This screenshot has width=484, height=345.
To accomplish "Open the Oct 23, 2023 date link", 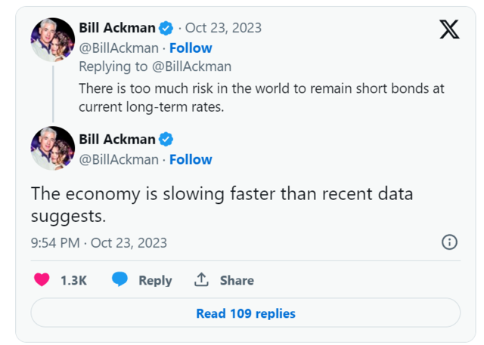I will coord(224,28).
